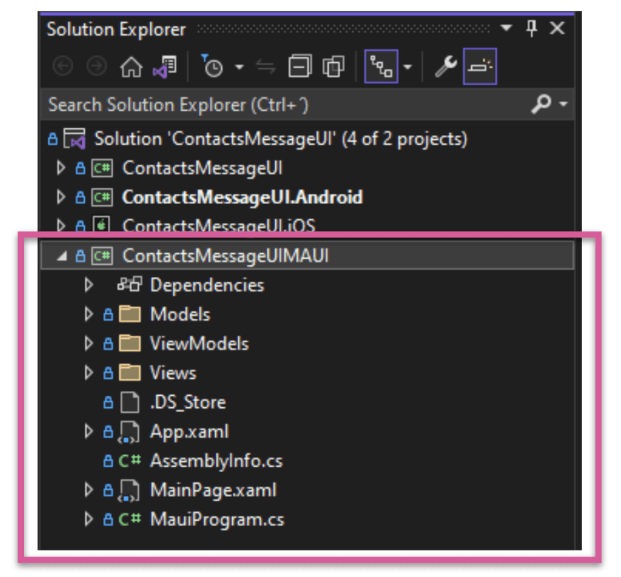Toggle Show All Files button
The image size is (621, 577).
[333, 66]
